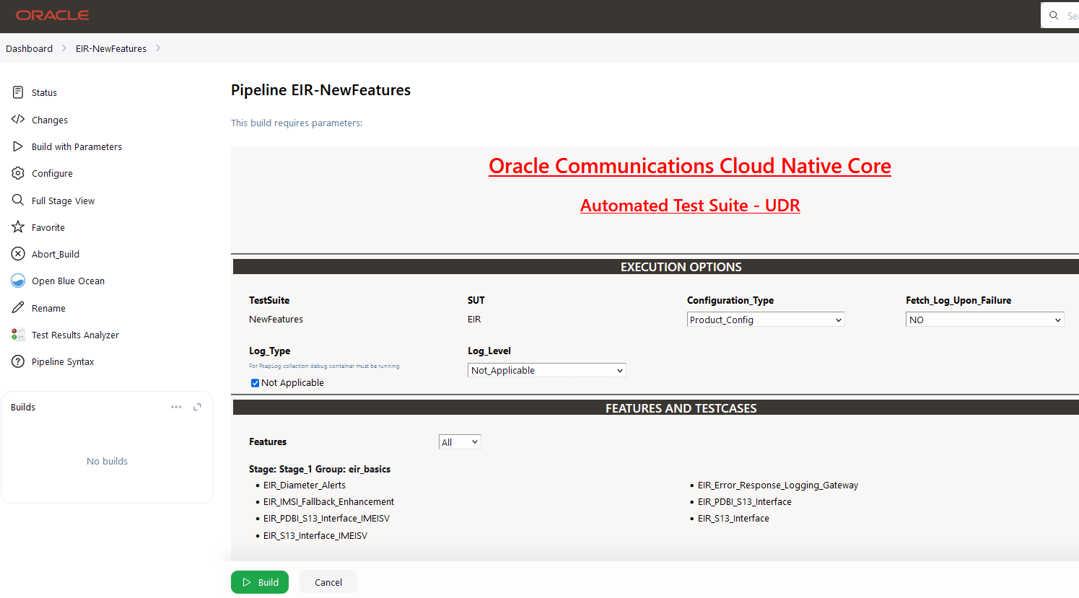1079x598 pixels.
Task: Select Favorite in the sidebar
Action: pyautogui.click(x=48, y=228)
